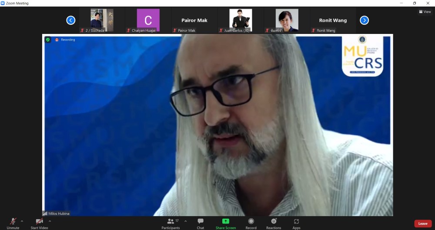Start recording with the Record button
This screenshot has height=230, width=435.
pos(251,223)
